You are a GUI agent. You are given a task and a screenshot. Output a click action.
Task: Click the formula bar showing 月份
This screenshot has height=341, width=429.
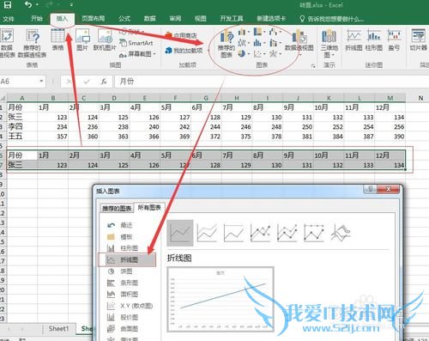pos(271,82)
